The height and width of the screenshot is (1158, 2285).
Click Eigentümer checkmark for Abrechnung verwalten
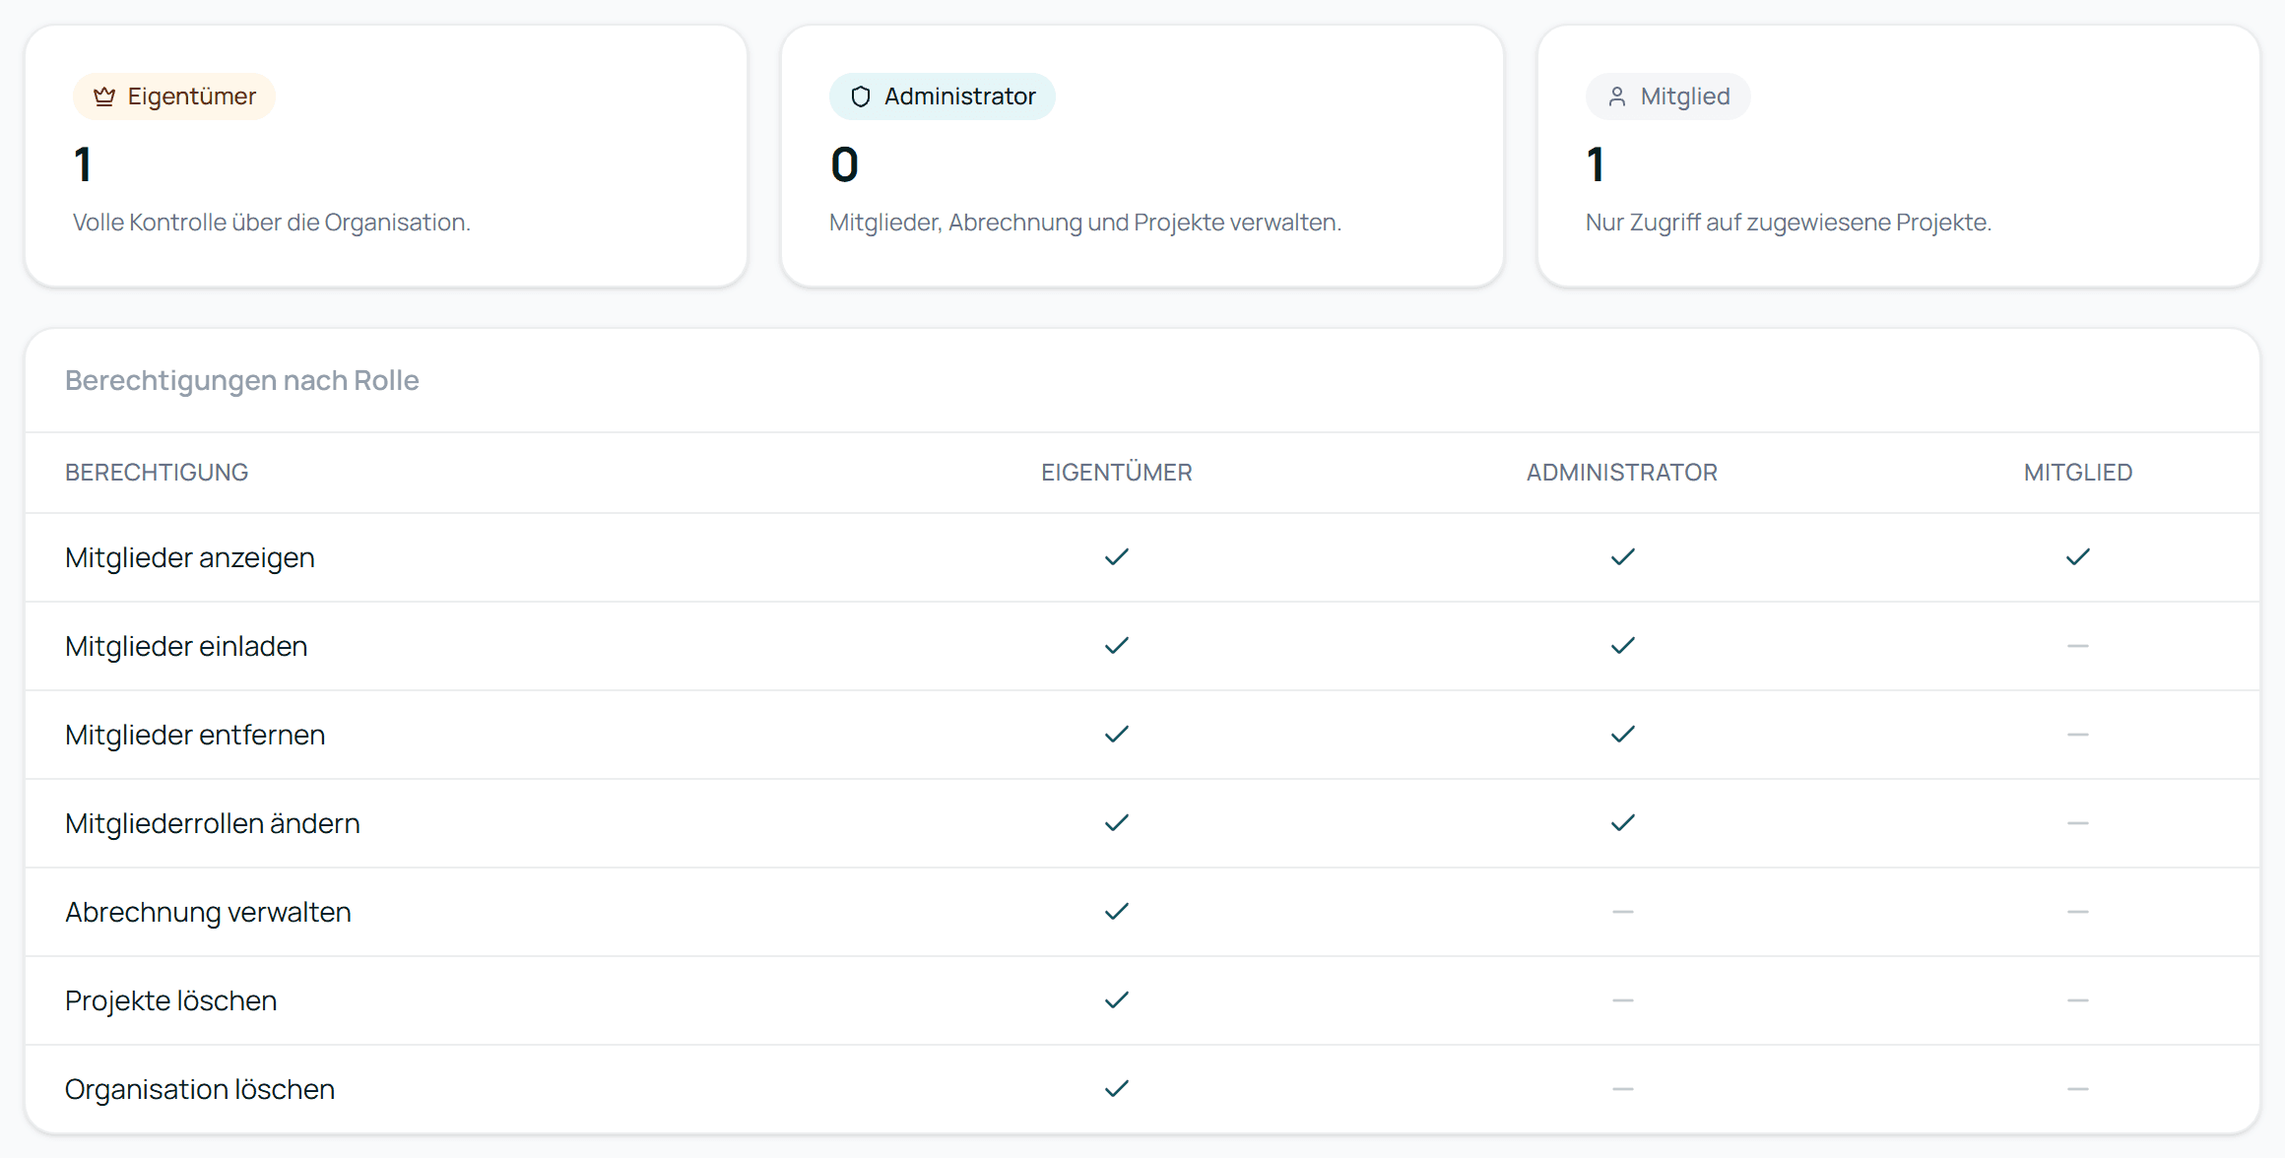pyautogui.click(x=1117, y=912)
